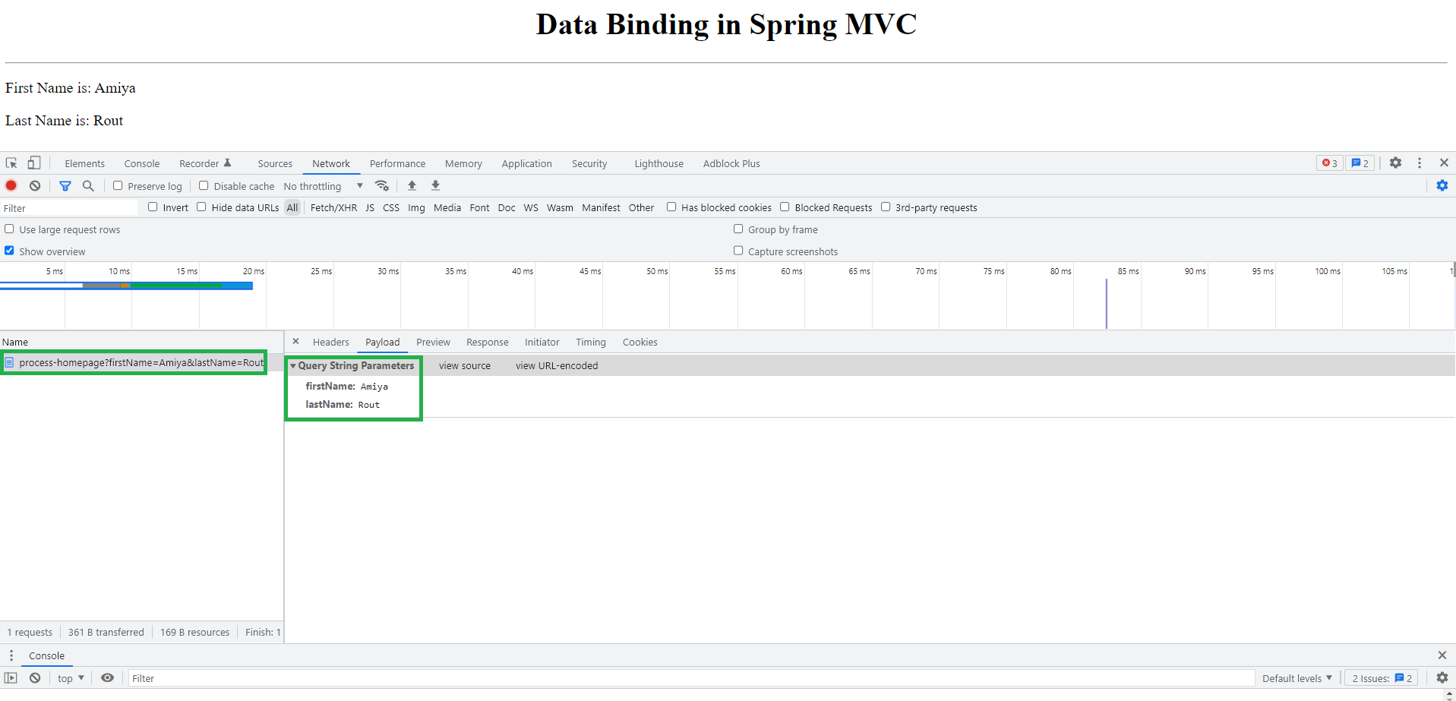Enable Group by frame
The height and width of the screenshot is (701, 1456).
coord(738,229)
